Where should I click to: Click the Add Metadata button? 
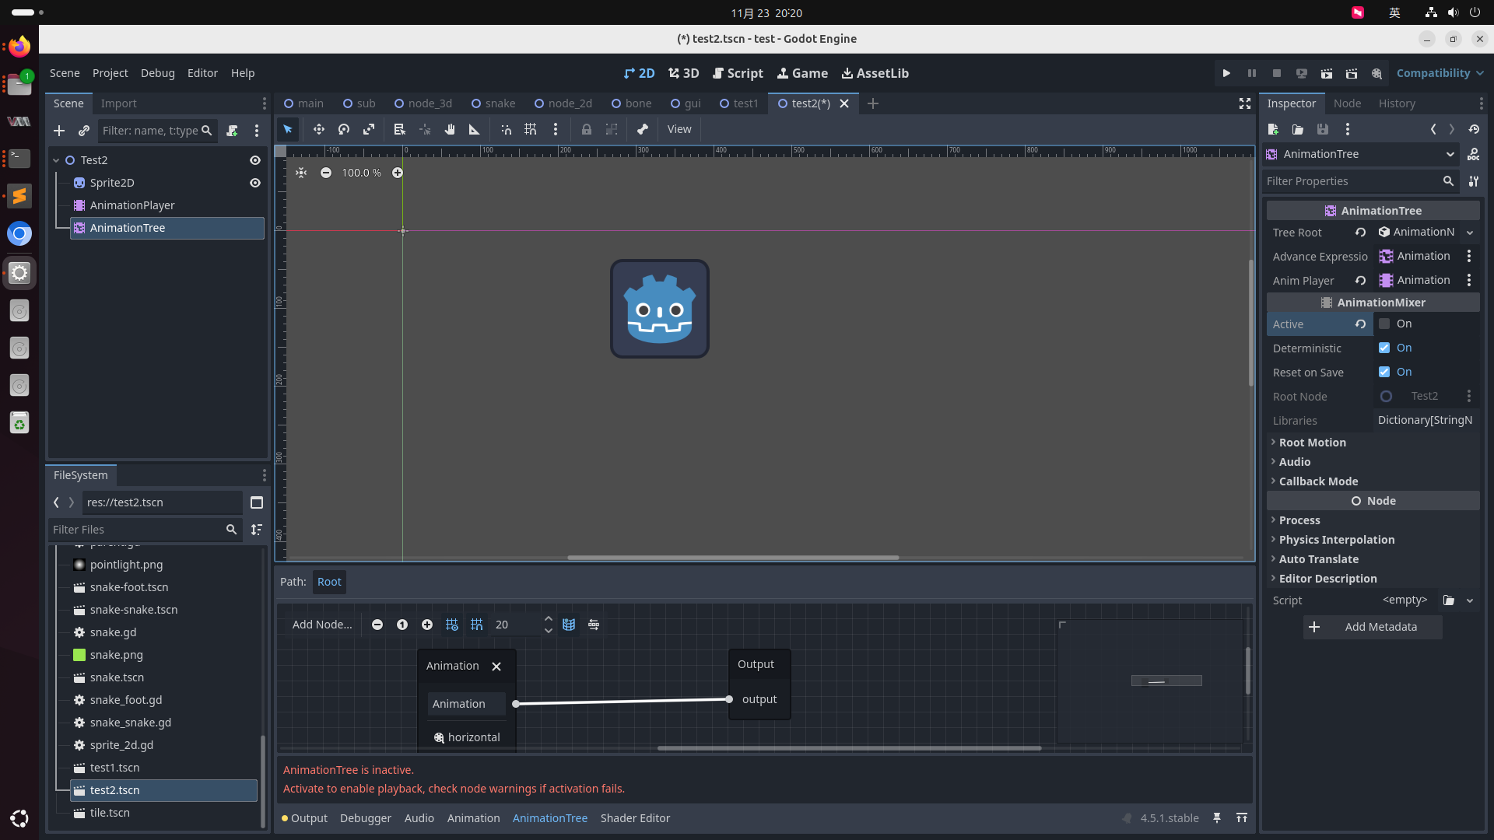pos(1373,627)
